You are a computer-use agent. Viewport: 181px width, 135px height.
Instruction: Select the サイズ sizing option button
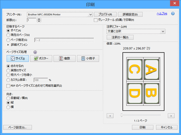(x=18, y=58)
